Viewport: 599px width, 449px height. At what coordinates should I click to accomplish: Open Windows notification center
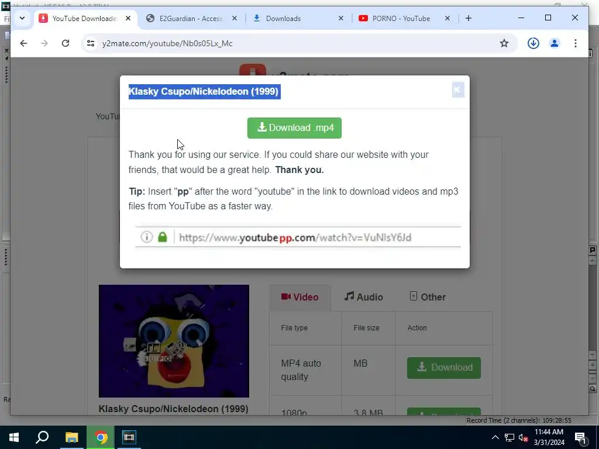pyautogui.click(x=581, y=437)
